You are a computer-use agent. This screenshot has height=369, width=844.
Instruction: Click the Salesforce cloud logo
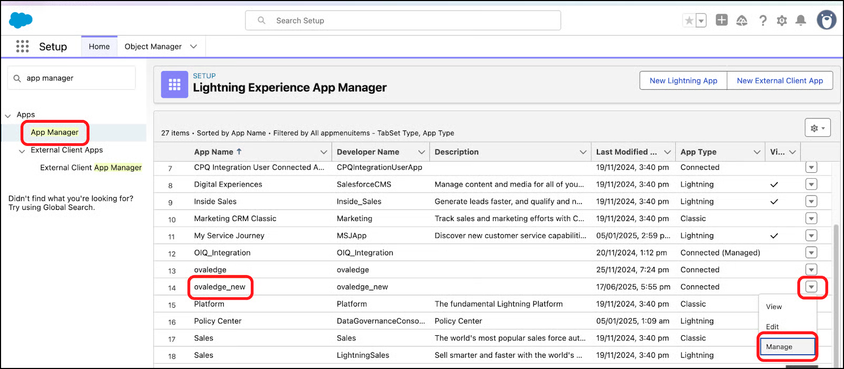21,21
